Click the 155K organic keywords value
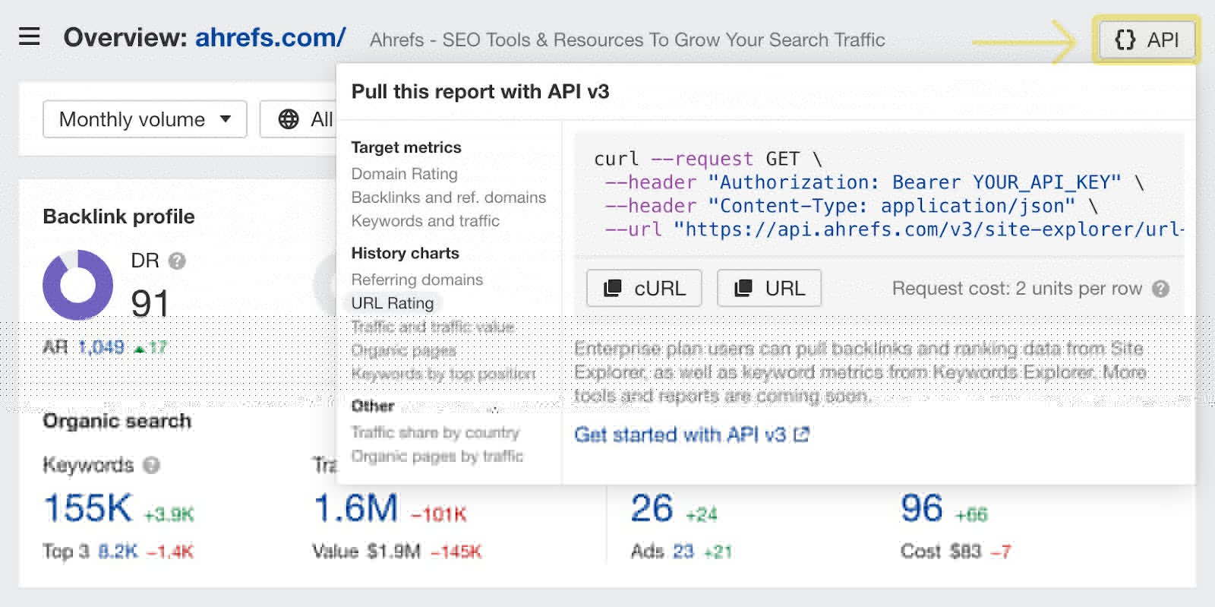The height and width of the screenshot is (607, 1215). point(88,508)
